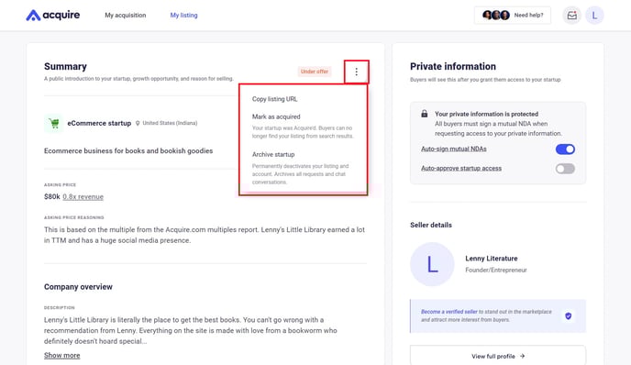Click Lenny Literature's large avatar

coord(432,264)
